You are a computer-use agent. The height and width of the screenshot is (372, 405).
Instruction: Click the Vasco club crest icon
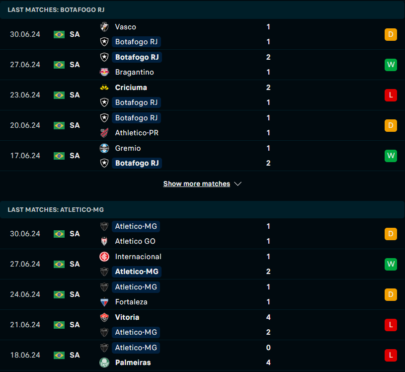point(104,27)
